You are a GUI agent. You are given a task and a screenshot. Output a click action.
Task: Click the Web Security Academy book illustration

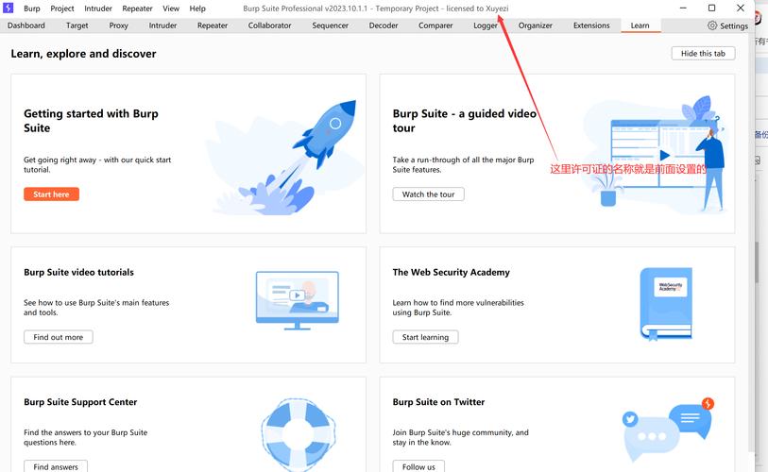666,304
